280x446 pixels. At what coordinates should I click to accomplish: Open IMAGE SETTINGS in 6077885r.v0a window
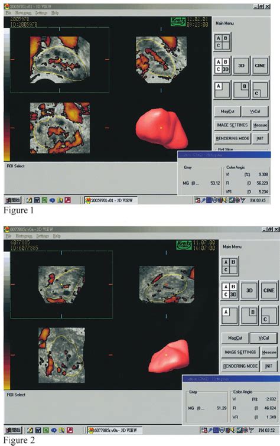(x=240, y=352)
